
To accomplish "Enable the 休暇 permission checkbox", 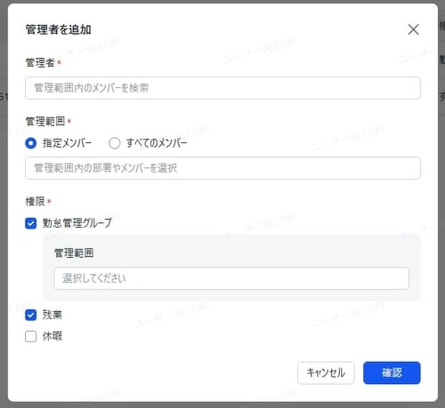I will coord(31,336).
